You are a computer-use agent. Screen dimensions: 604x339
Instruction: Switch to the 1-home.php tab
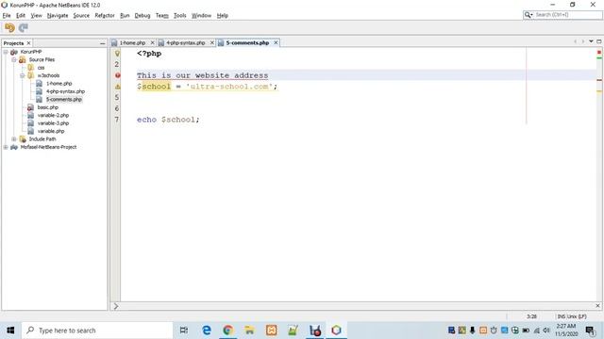click(x=132, y=42)
